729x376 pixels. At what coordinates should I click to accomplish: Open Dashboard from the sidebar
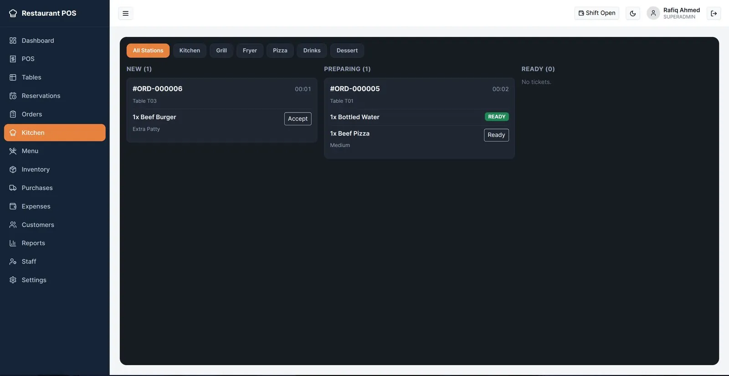(x=55, y=41)
